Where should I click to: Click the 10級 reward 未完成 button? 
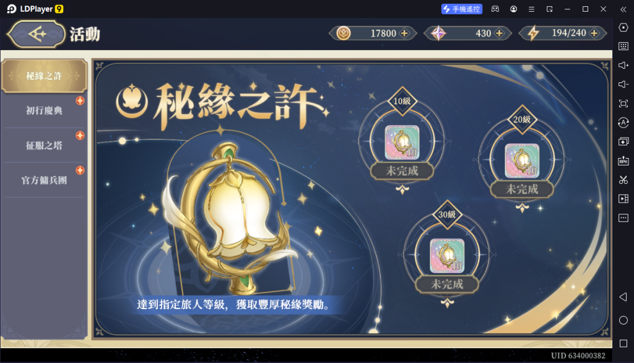pos(402,171)
